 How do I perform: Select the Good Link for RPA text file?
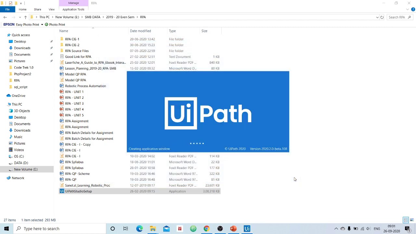tap(78, 57)
